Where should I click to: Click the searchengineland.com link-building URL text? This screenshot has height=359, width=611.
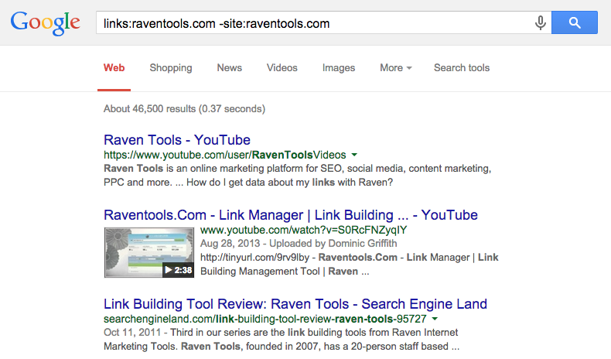(x=265, y=319)
